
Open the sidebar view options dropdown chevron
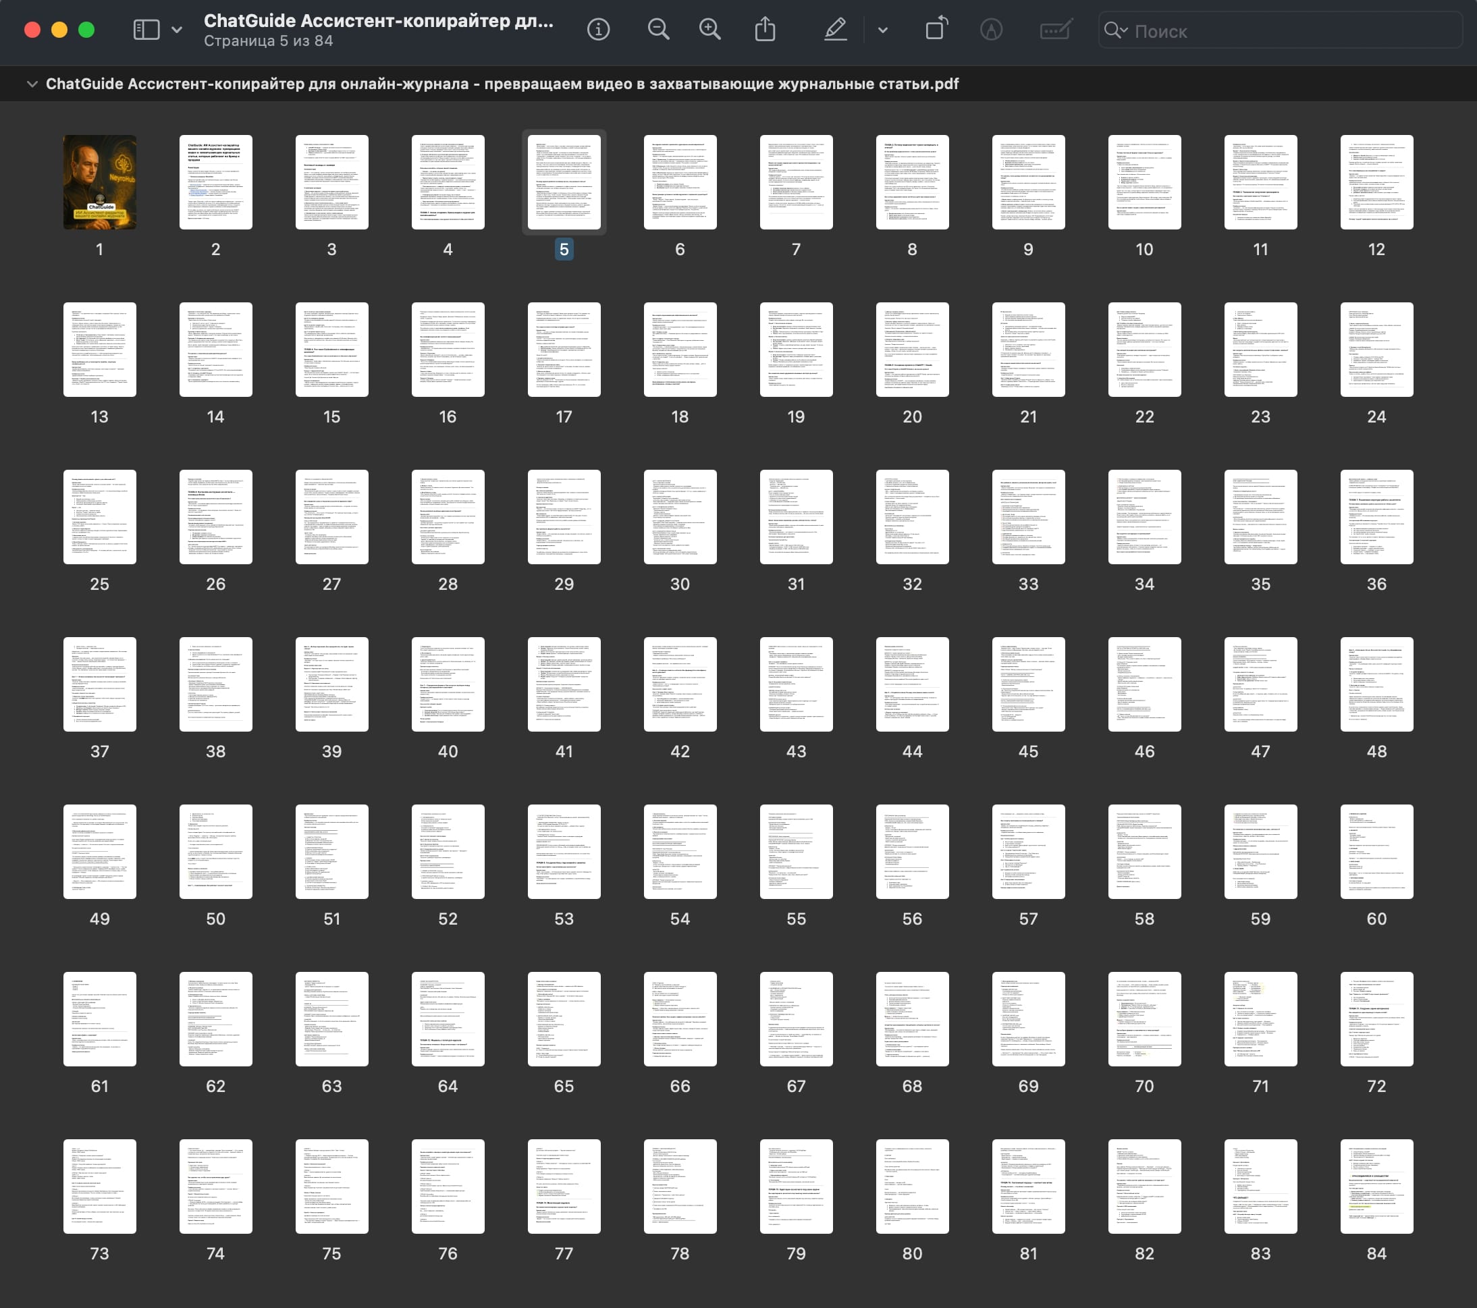point(176,30)
